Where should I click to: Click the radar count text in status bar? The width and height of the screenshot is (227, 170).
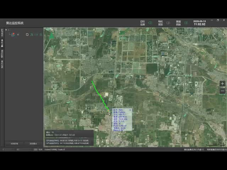(194, 149)
